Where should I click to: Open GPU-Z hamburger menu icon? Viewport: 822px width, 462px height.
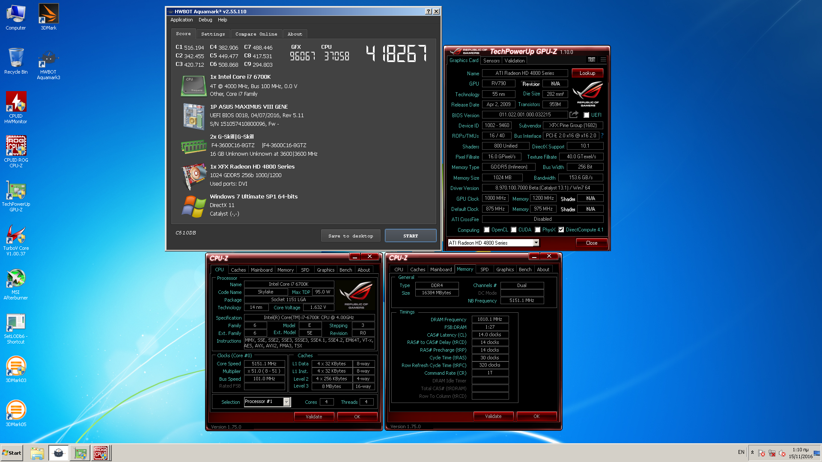point(603,59)
